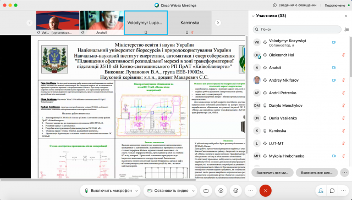Open video options dropdown arrow
This screenshot has width=352, height=200.
click(193, 191)
